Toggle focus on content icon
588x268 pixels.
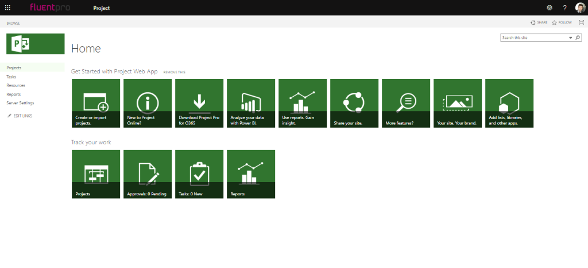coord(581,22)
